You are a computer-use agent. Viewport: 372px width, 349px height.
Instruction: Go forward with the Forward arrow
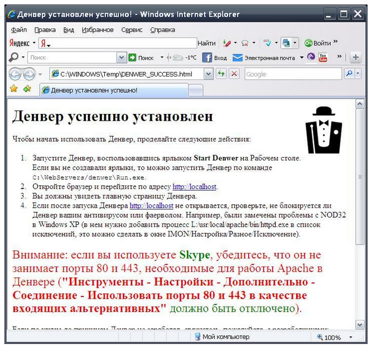click(x=29, y=74)
